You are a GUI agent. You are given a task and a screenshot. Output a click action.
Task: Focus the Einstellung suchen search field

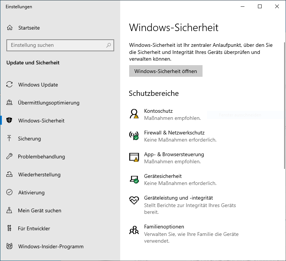(60, 45)
